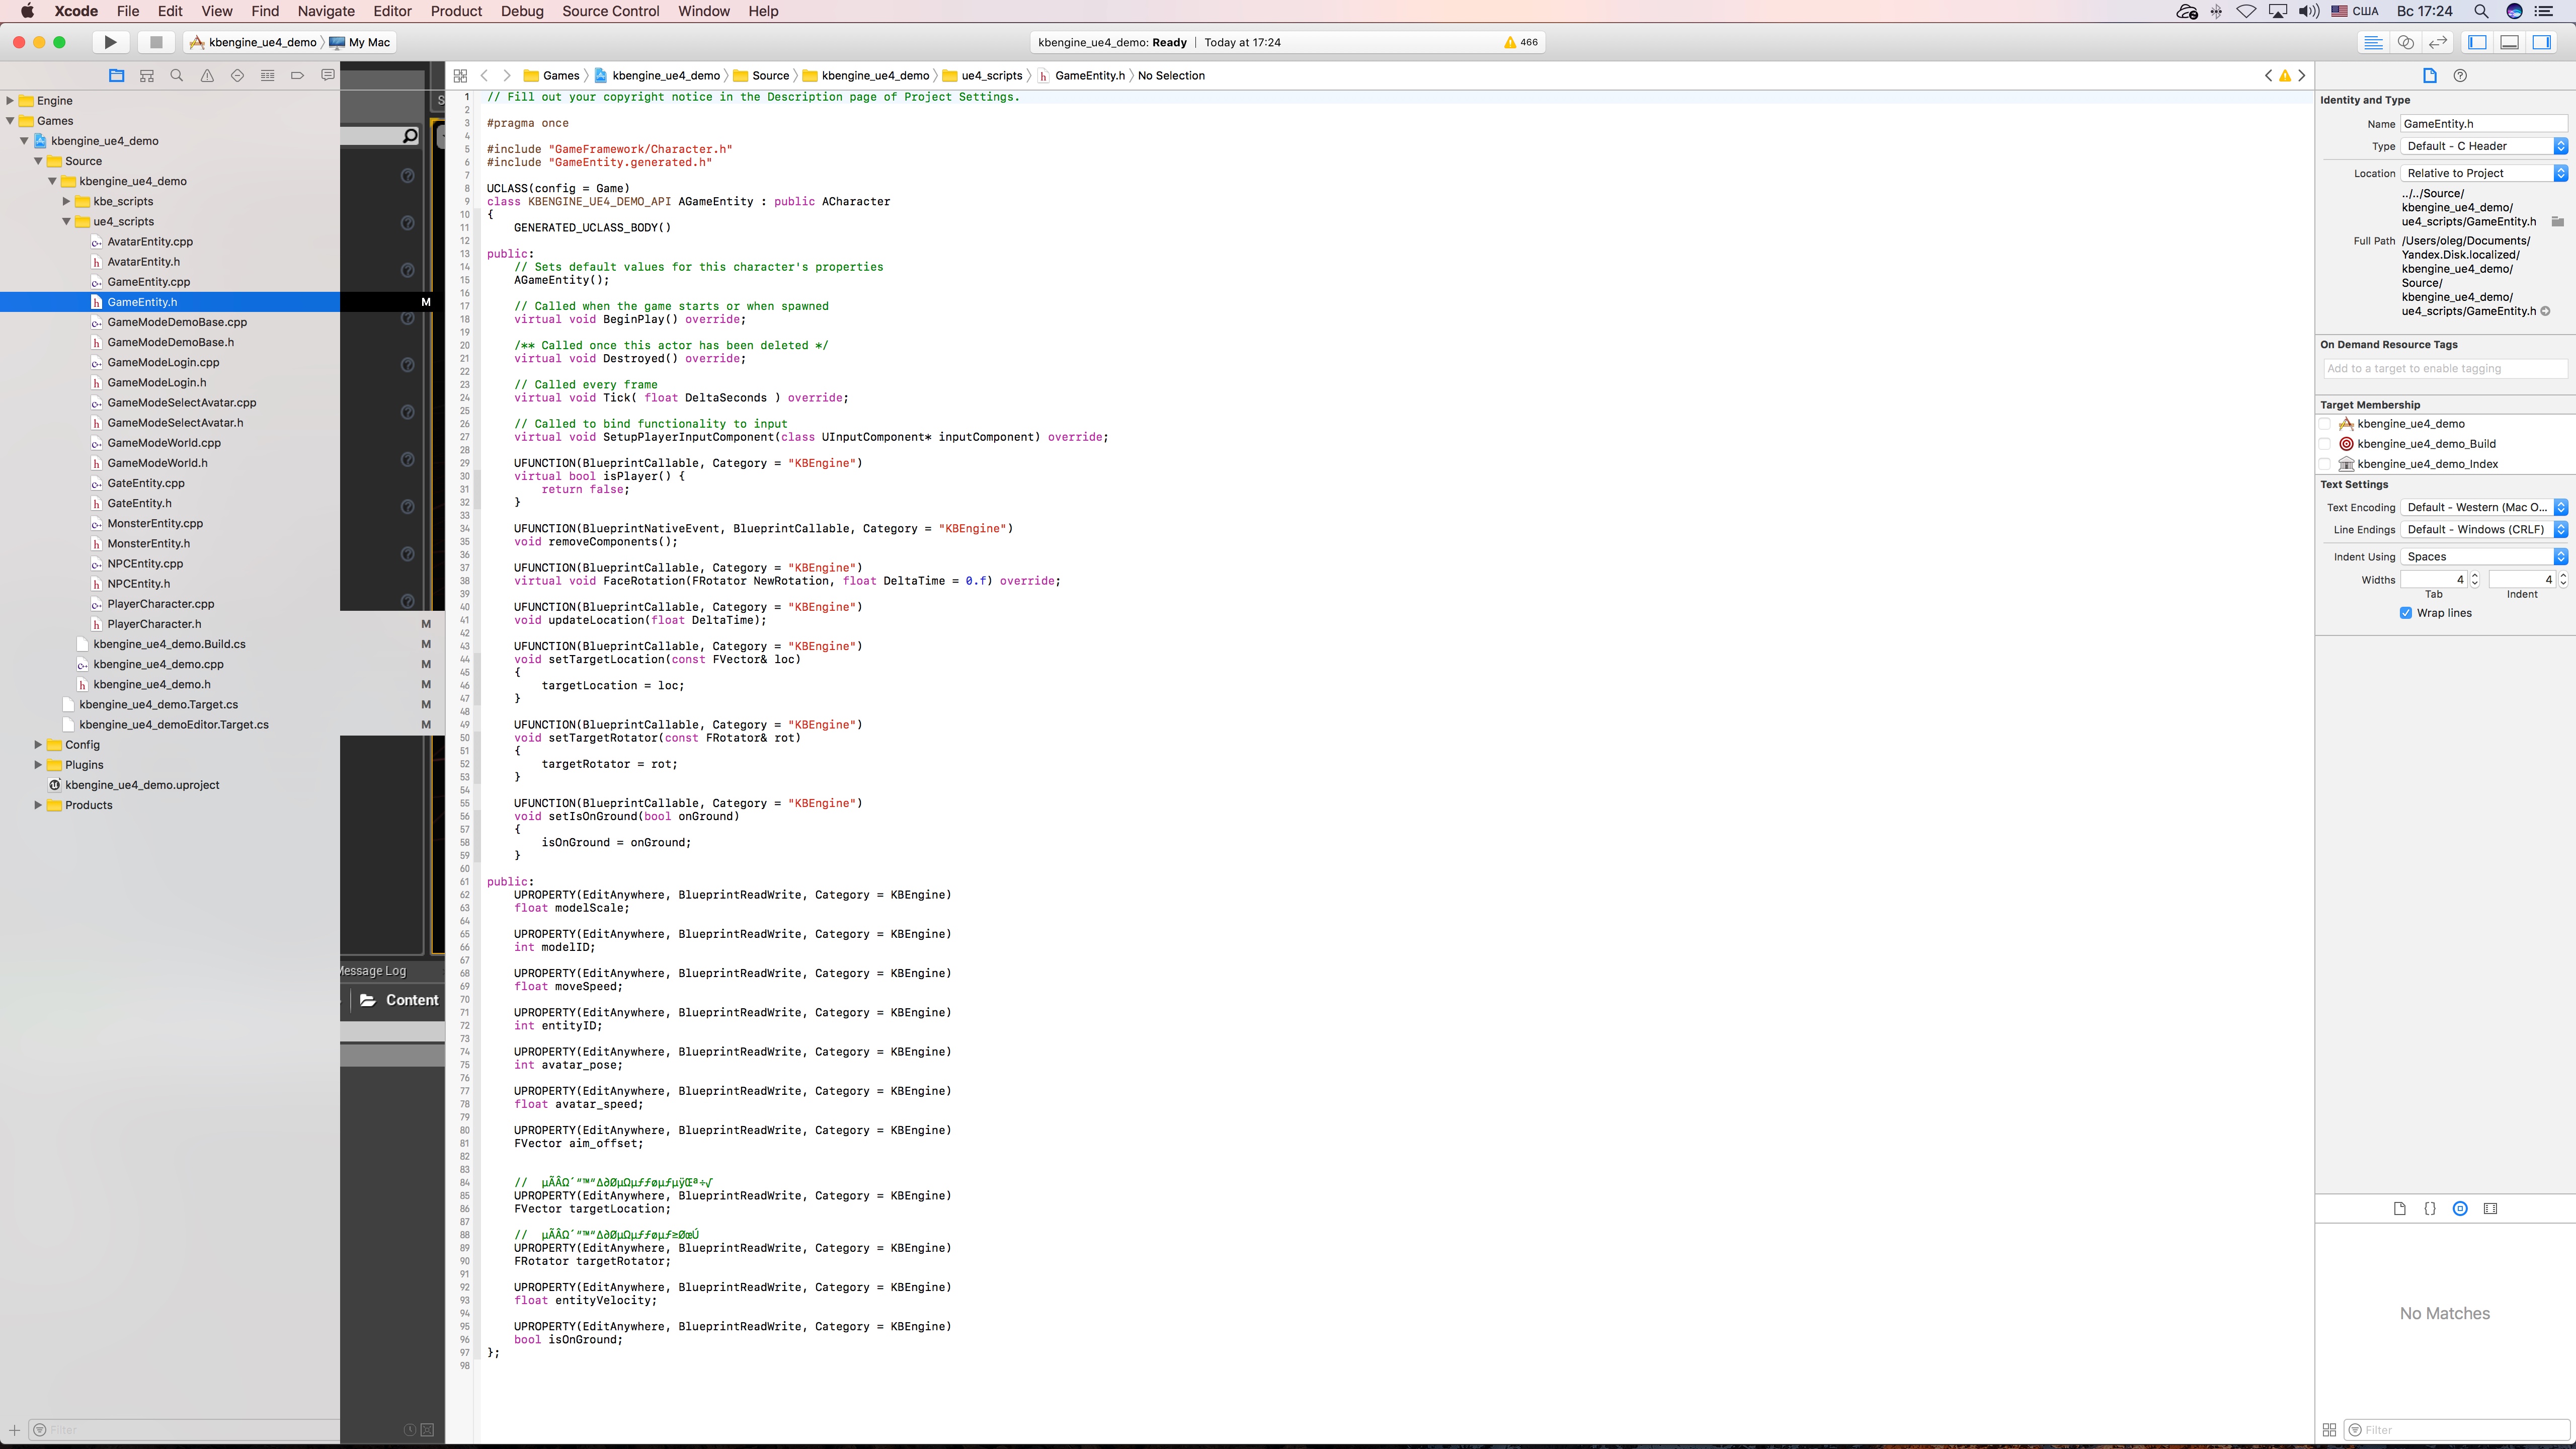Open the Navigate menu
Screen dimensions: 2576x1449
326,11
